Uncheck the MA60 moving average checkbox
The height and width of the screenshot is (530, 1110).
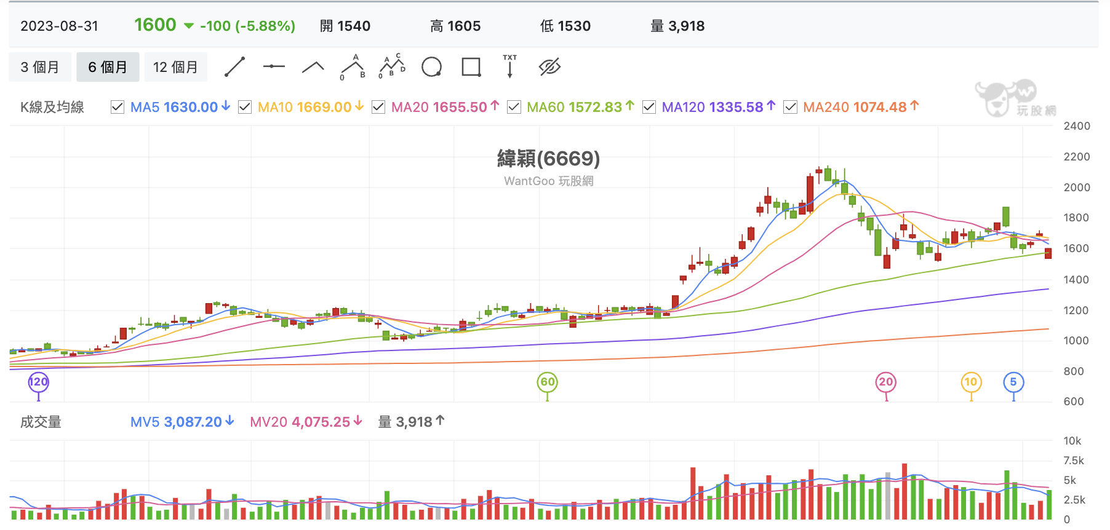[x=514, y=107]
